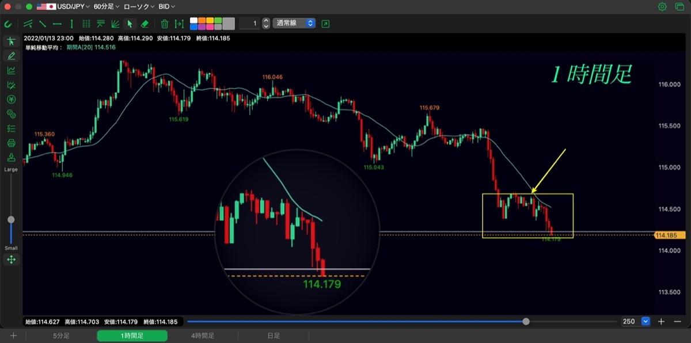Toggle the crosshair cursor tool in sidebar
Image resolution: width=691 pixels, height=343 pixels.
point(11,41)
